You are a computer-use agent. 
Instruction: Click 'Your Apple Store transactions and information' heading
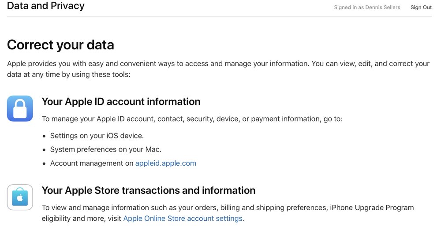pyautogui.click(x=149, y=191)
